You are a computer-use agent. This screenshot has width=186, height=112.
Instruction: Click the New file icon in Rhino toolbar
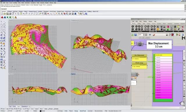pos(2,14)
